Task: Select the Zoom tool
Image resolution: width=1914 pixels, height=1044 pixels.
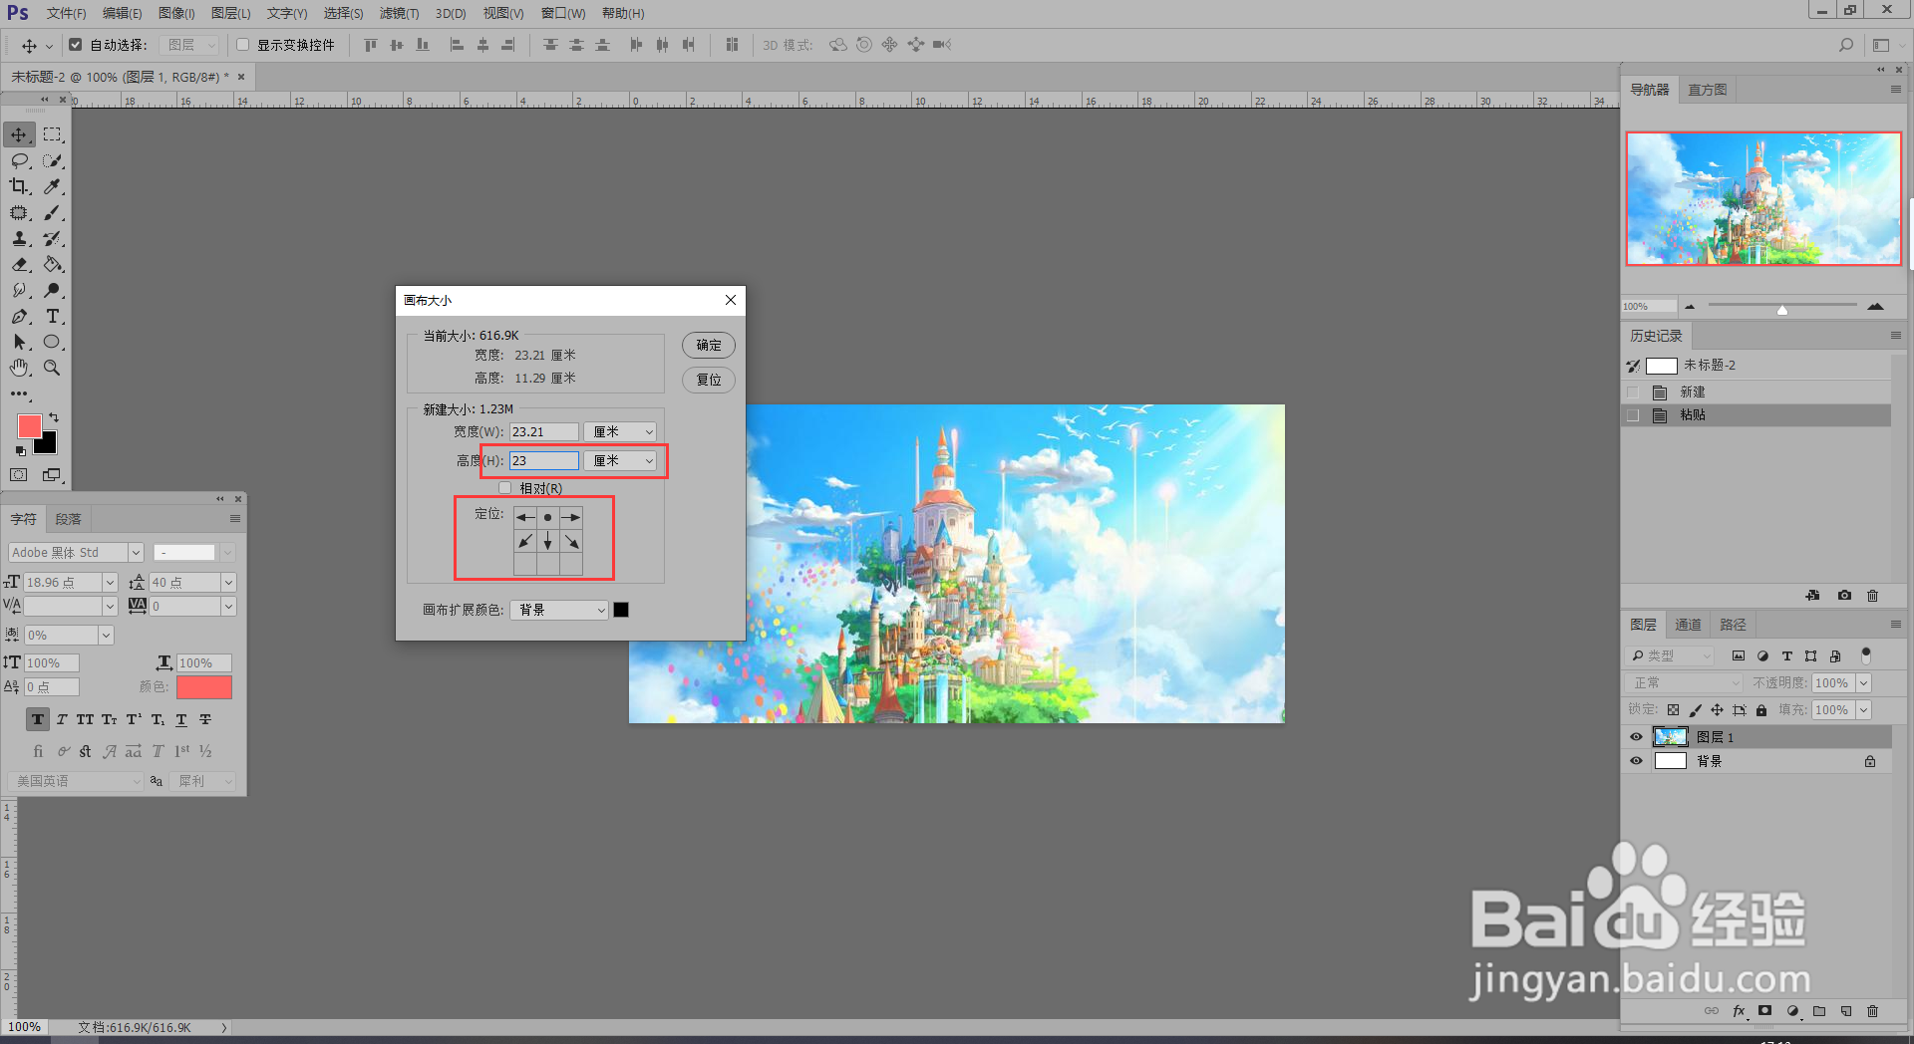Action: coord(53,368)
